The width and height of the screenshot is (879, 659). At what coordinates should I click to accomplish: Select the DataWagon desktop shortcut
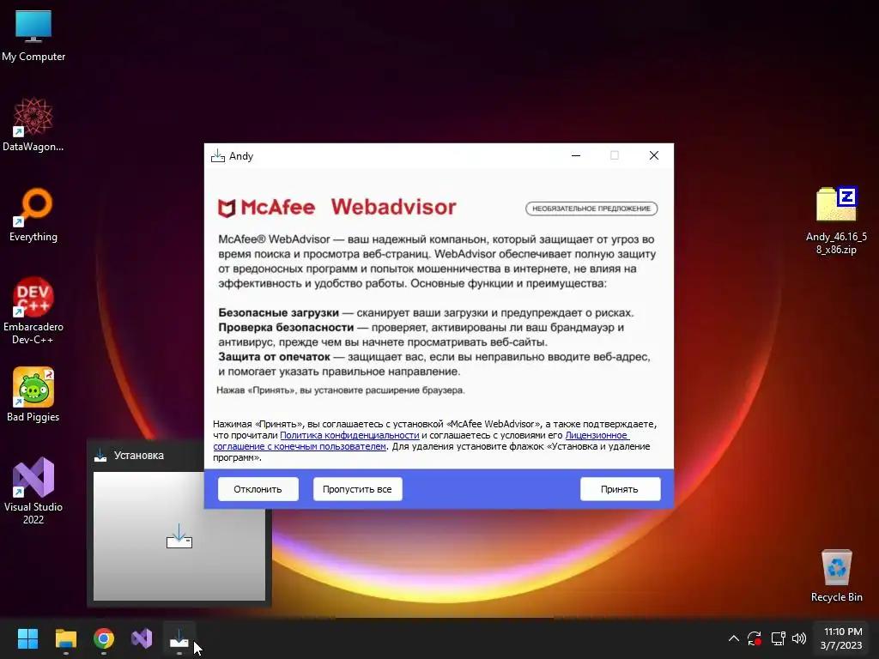[x=33, y=124]
